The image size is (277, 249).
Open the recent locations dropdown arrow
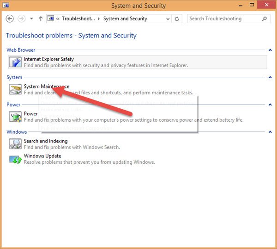tap(31, 19)
